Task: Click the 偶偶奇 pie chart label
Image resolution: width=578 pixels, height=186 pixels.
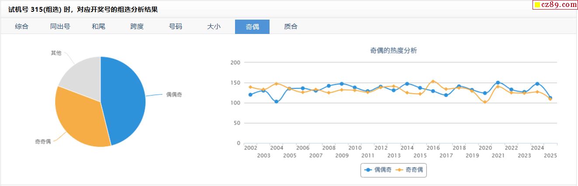Action: pos(173,95)
